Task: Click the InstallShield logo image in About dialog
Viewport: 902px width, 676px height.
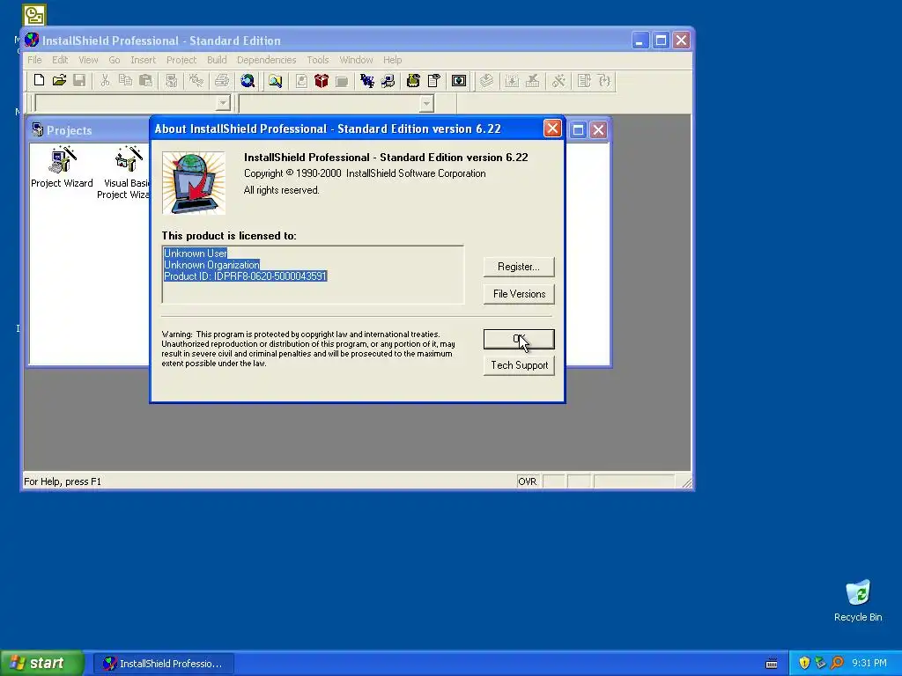Action: point(194,183)
